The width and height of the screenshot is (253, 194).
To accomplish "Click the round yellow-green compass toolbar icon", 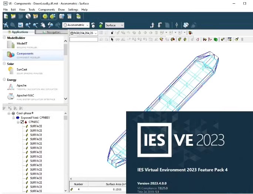I will [45, 16].
